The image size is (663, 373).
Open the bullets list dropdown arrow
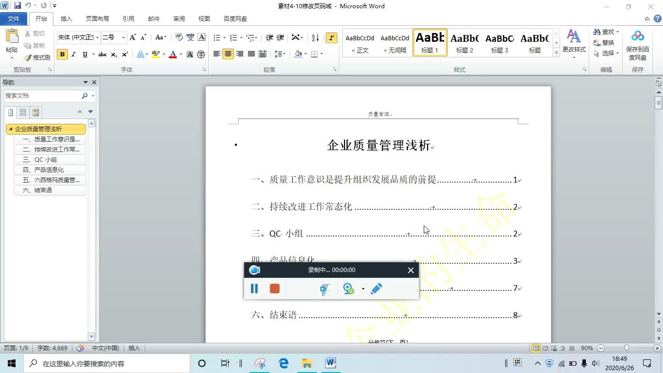point(224,37)
